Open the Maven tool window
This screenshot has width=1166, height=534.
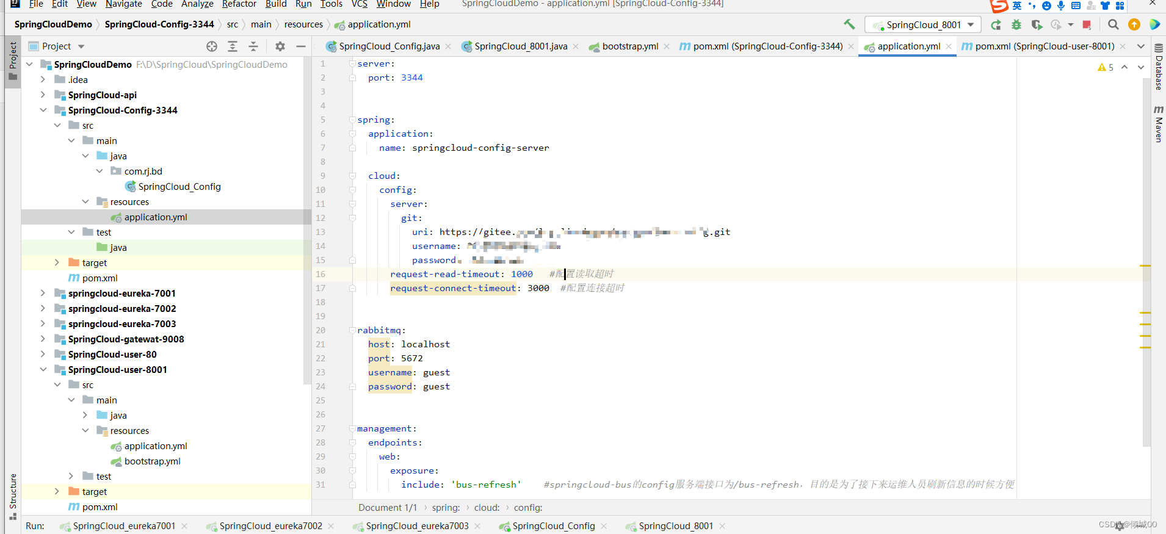[1159, 124]
